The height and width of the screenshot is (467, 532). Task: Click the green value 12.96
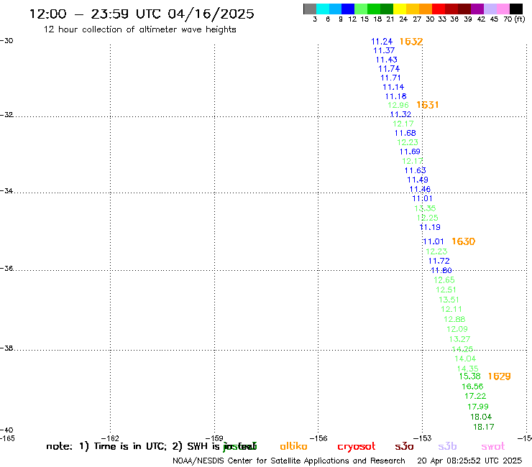pyautogui.click(x=398, y=105)
